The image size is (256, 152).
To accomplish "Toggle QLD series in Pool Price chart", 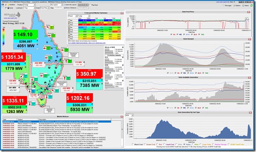I will pyautogui.click(x=192, y=35).
